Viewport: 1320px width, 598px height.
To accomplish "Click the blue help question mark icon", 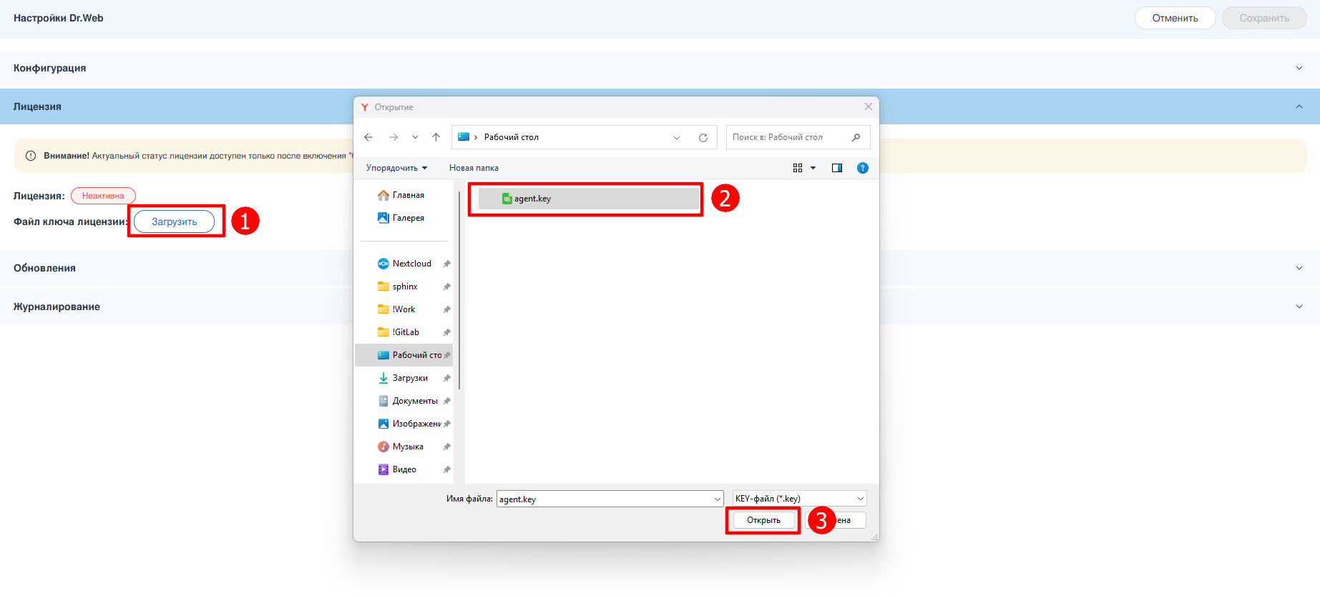I will point(863,168).
